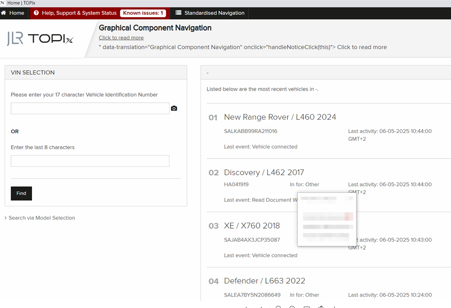The image size is (451, 308).
Task: Open Discovery / L462 2017 vehicle
Action: (x=264, y=172)
